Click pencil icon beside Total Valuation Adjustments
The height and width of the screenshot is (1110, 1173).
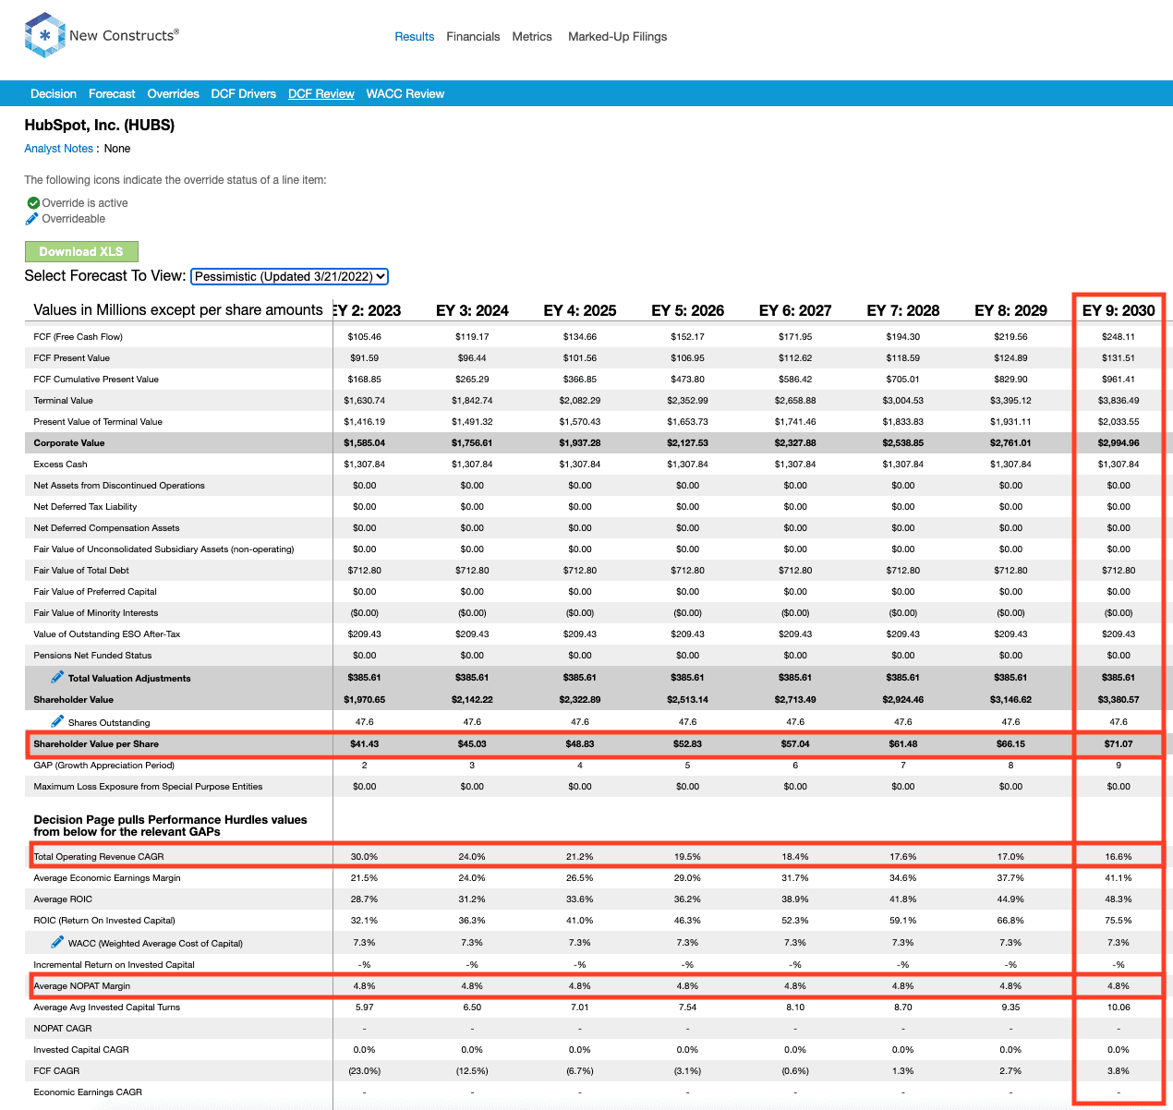coord(57,677)
